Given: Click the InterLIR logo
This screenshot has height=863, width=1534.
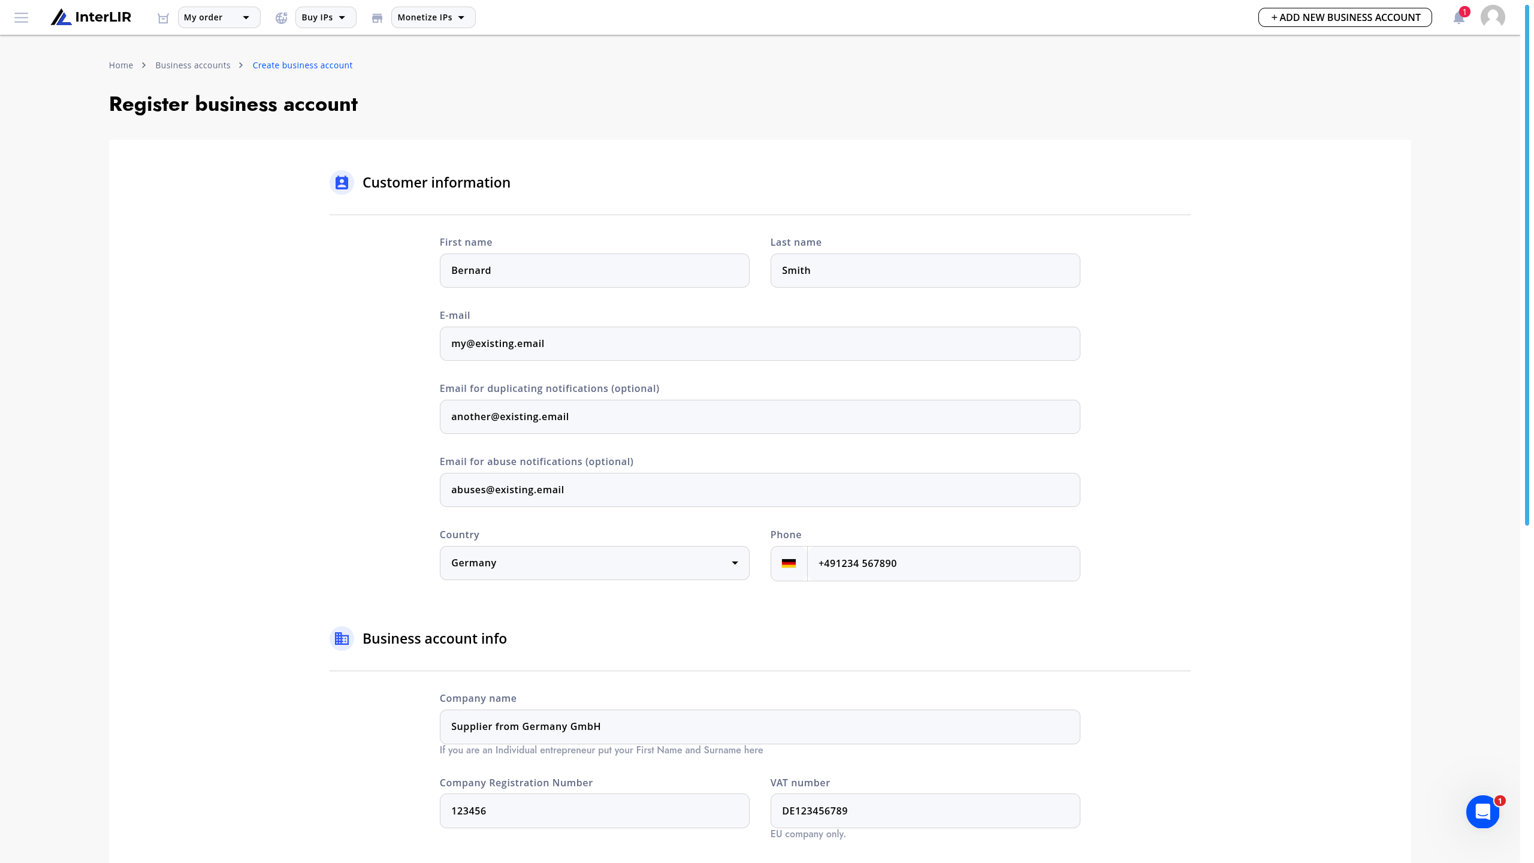Looking at the screenshot, I should (91, 17).
